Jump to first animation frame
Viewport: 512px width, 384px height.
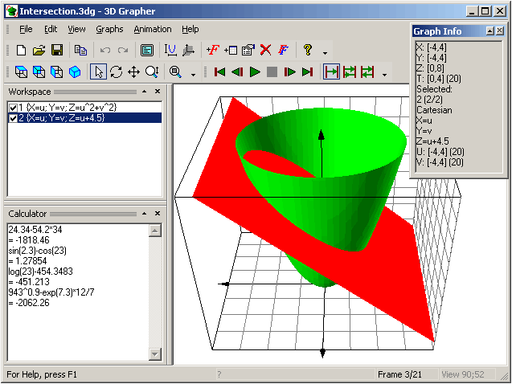click(x=219, y=71)
